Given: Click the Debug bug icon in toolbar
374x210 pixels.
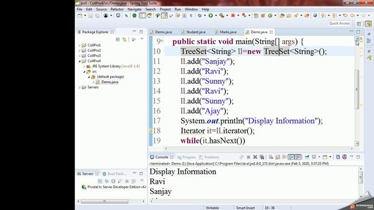Looking at the screenshot, I should click(x=200, y=16).
